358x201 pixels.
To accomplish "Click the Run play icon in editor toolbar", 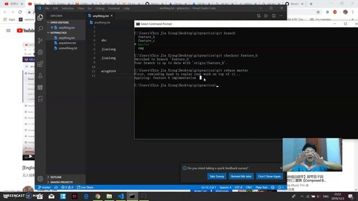I will point(266,16).
